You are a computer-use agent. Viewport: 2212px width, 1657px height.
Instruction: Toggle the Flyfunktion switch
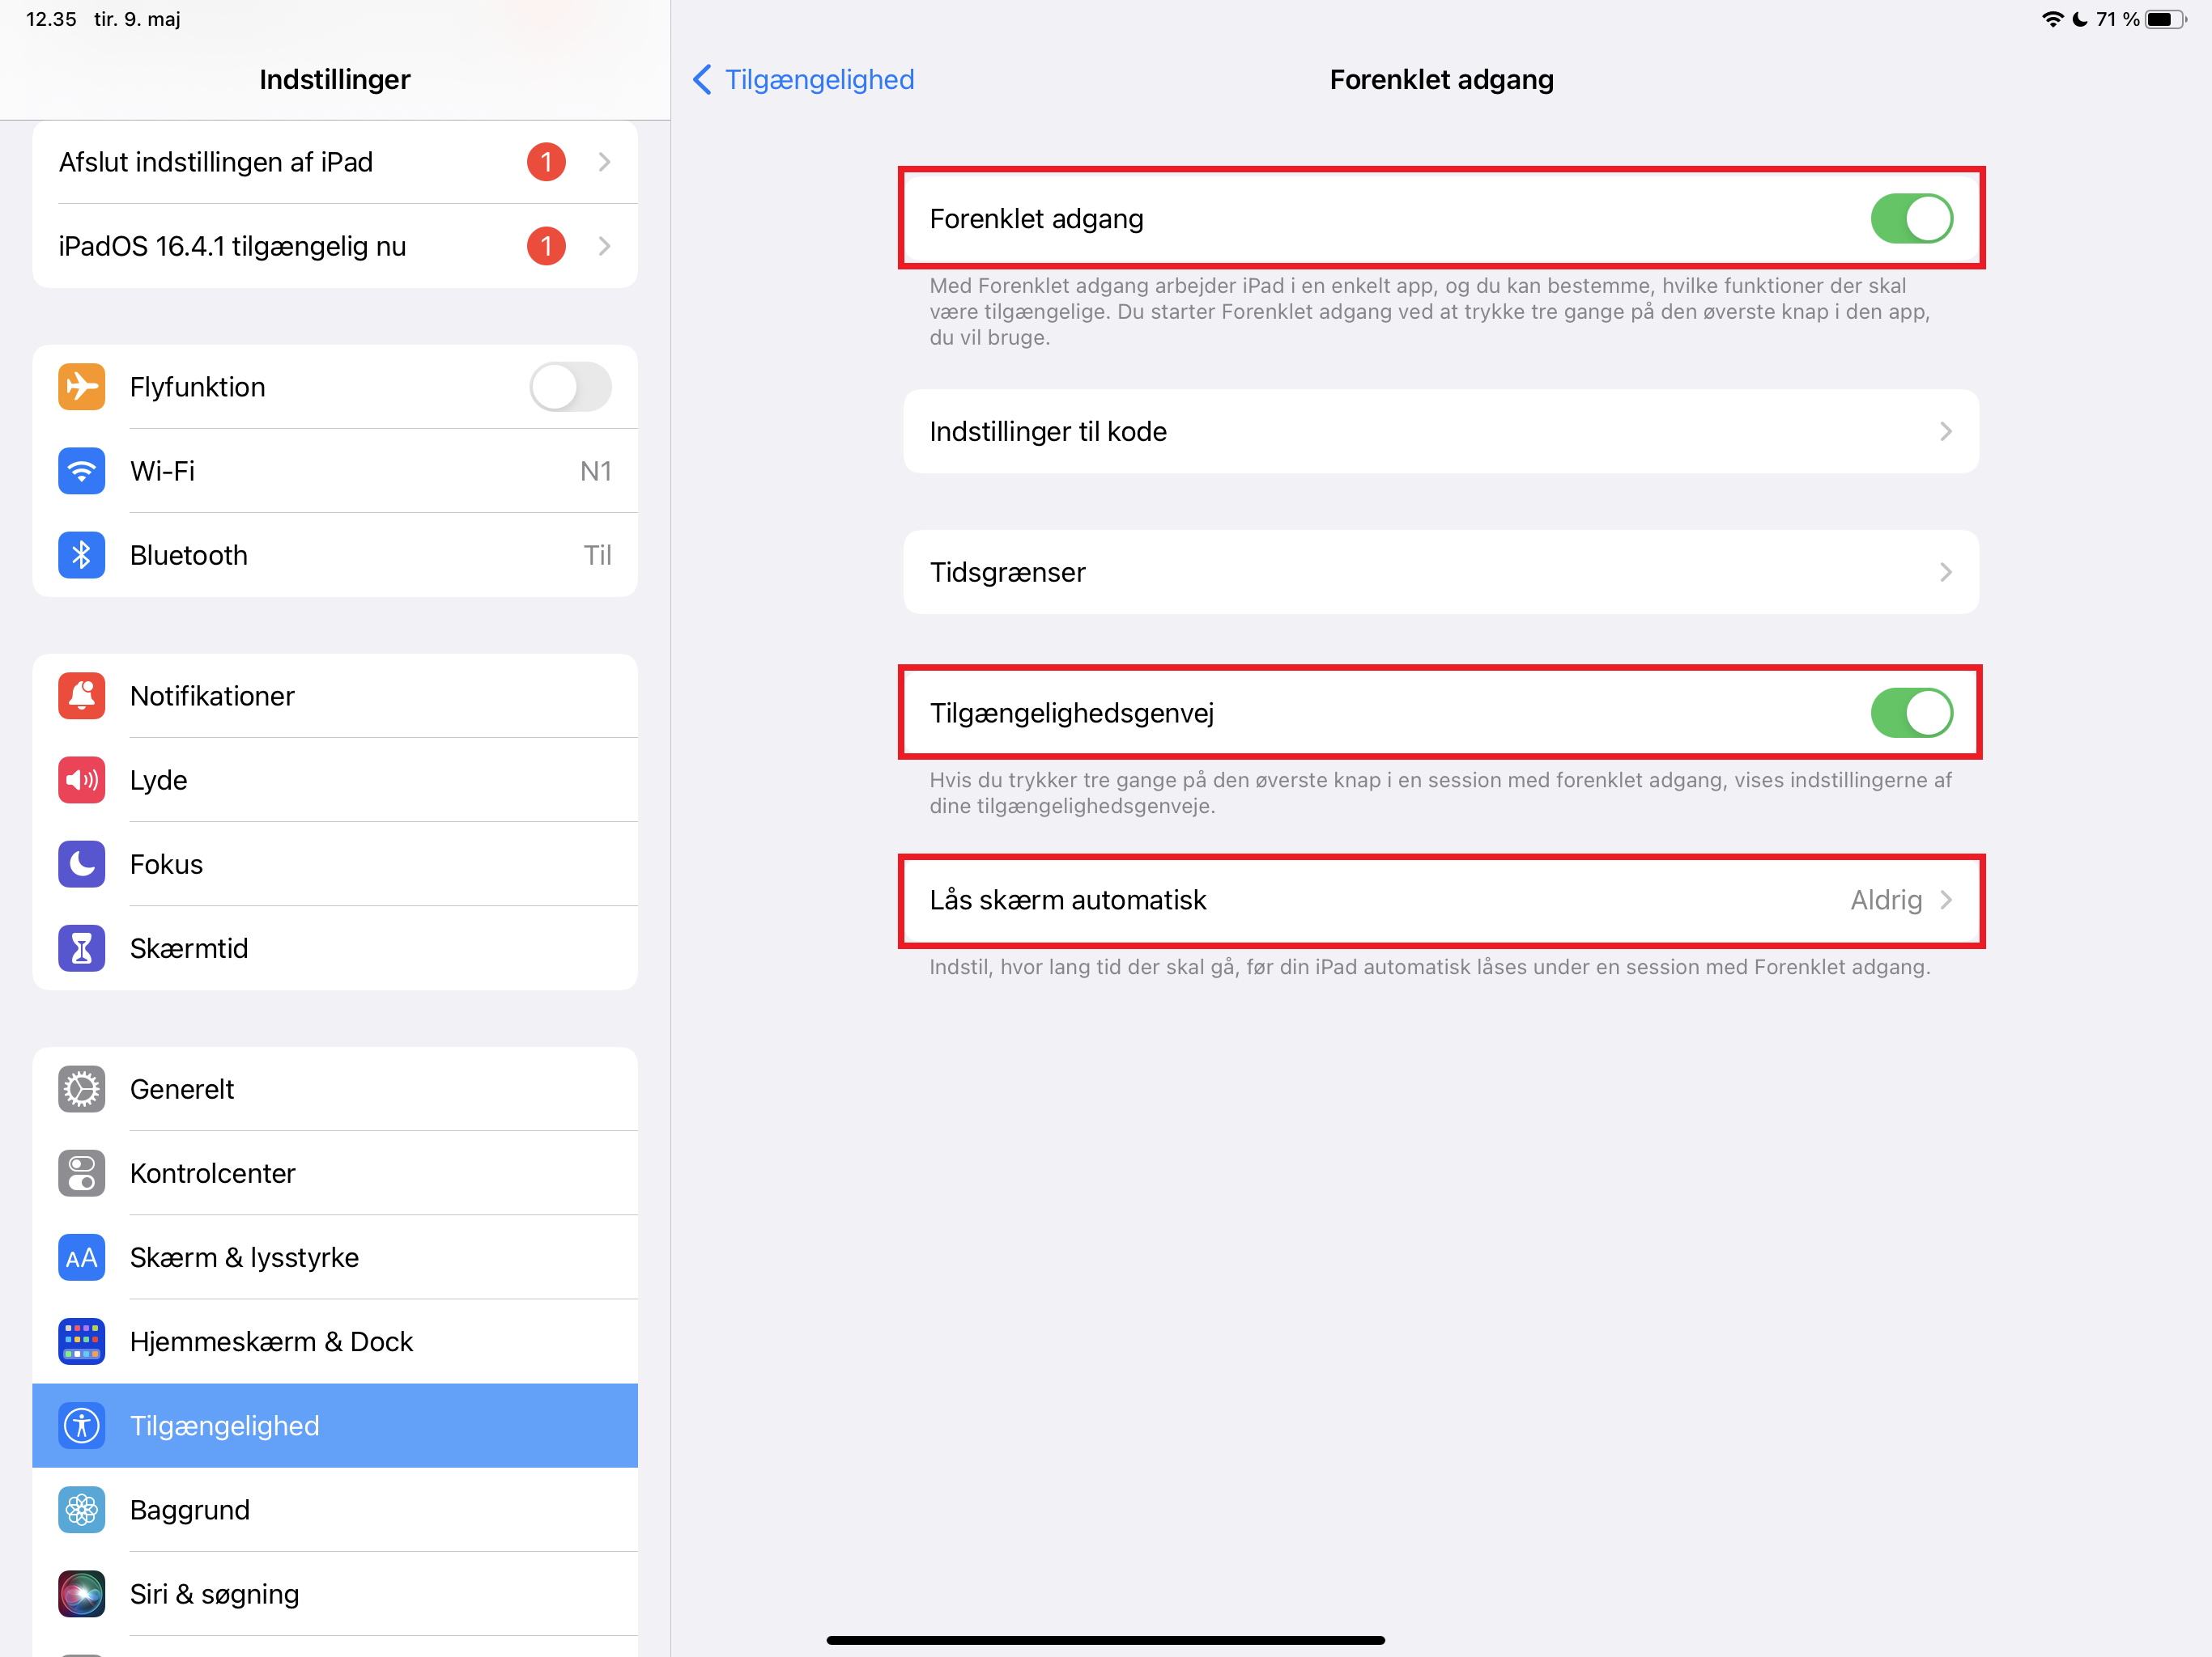tap(570, 387)
